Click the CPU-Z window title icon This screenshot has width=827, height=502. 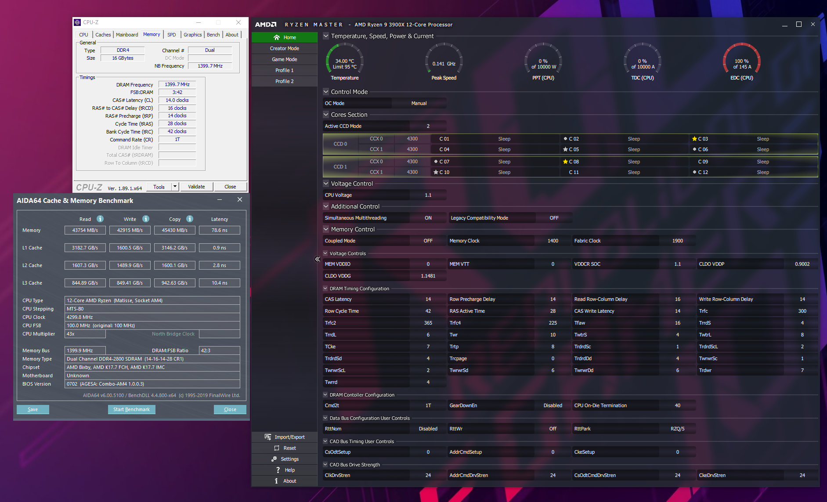click(77, 22)
